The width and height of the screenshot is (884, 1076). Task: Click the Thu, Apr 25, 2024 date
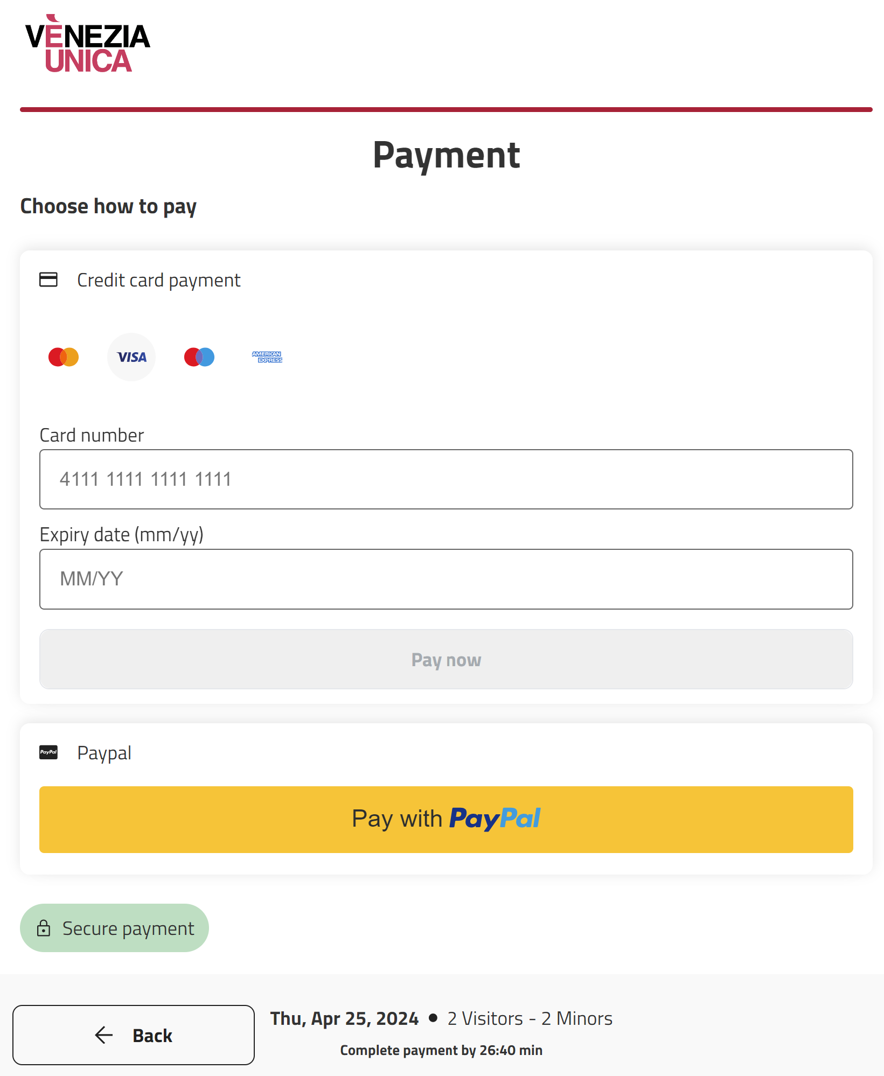[x=344, y=1018]
